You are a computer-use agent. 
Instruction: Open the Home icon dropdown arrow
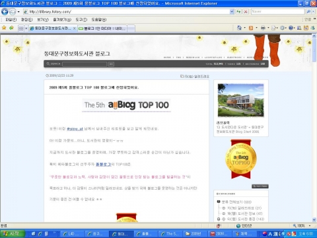(244, 28)
